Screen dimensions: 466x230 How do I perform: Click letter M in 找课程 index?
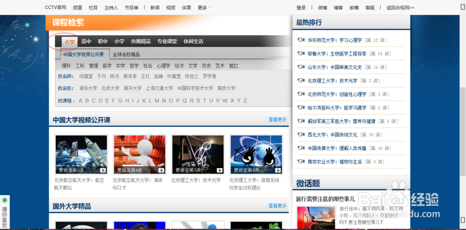click(157, 101)
